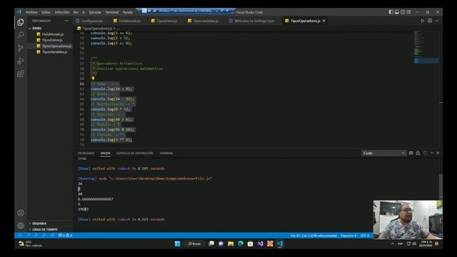Screen dimensions: 457x257
Task: Open the Editar menu
Action: (x=46, y=12)
